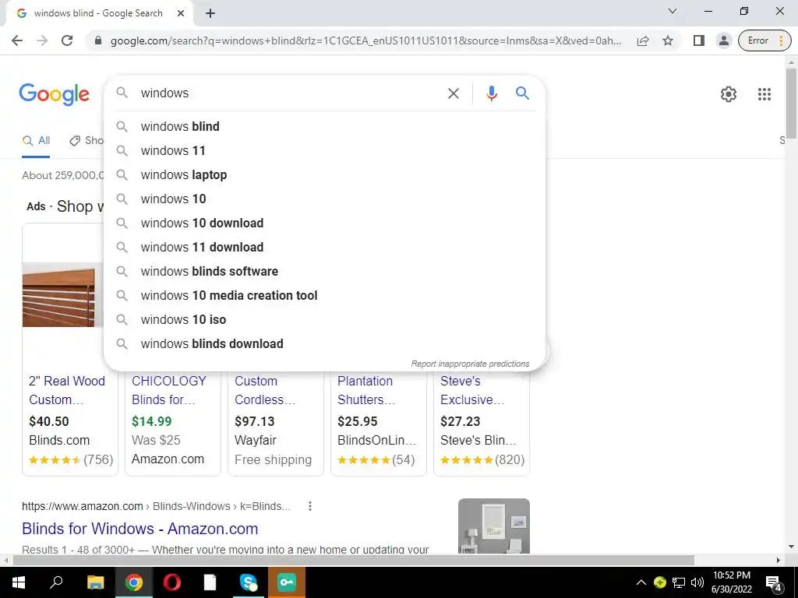The image size is (798, 598).
Task: Open the Windows Start menu
Action: coord(19,582)
